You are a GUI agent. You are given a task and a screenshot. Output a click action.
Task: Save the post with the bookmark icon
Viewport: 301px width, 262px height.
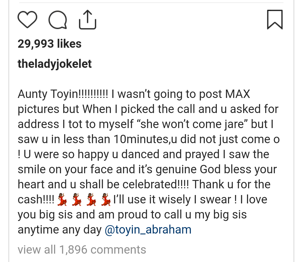pyautogui.click(x=275, y=20)
